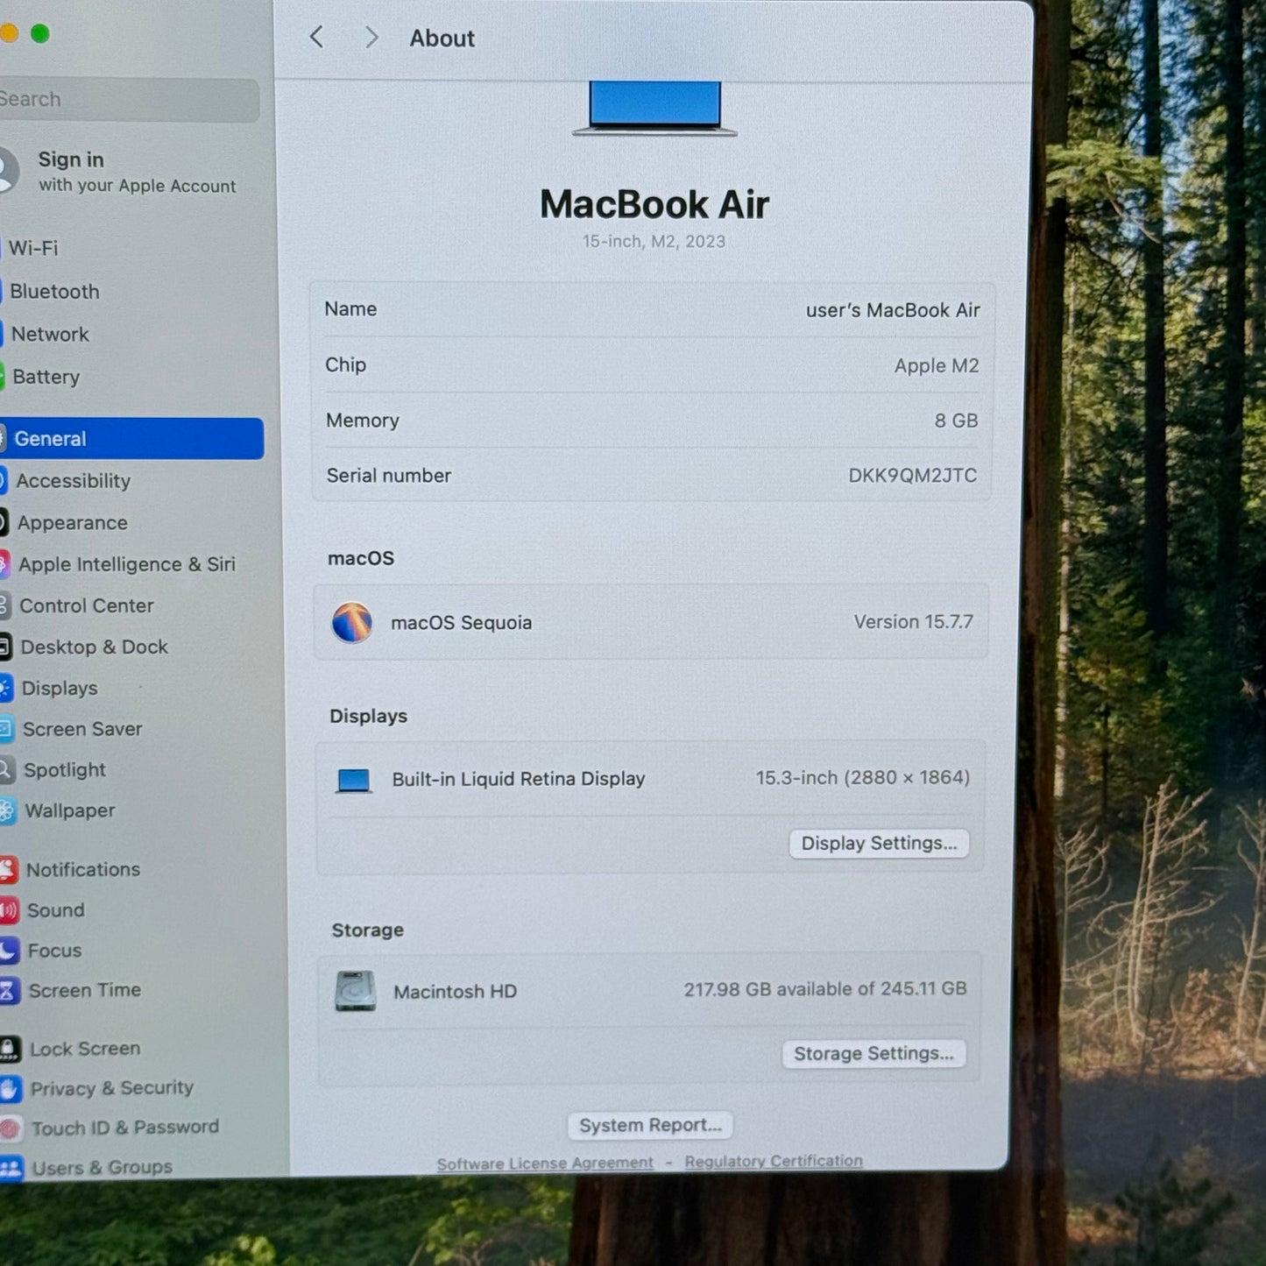1266x1266 pixels.
Task: Click the "Built-in Liquid Retina Display" label
Action: coord(518,779)
